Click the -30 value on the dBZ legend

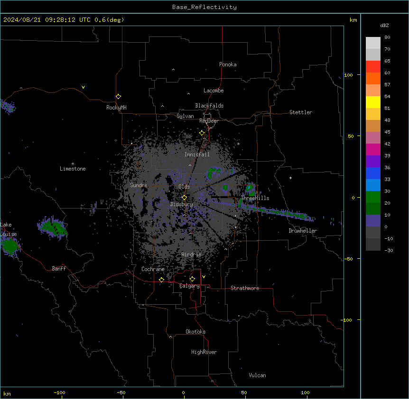click(x=389, y=250)
